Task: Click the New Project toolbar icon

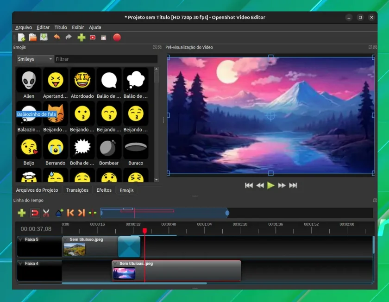Action: click(x=22, y=38)
